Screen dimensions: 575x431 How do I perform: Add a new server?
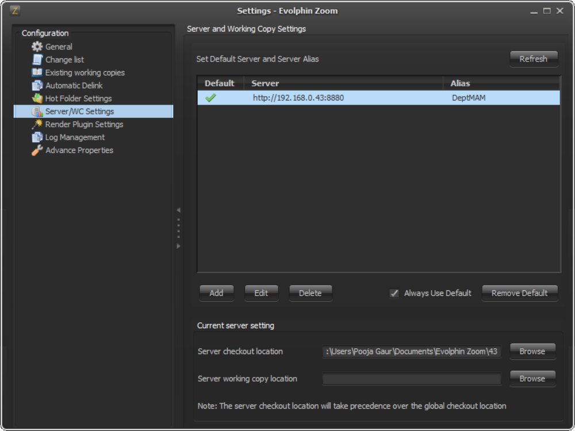point(216,293)
